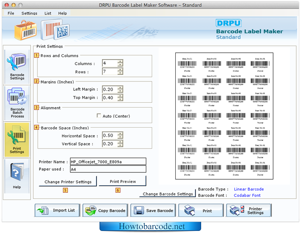Click the Change Barcode Settings button
Screen dimensions: 301x233
pyautogui.click(x=168, y=194)
